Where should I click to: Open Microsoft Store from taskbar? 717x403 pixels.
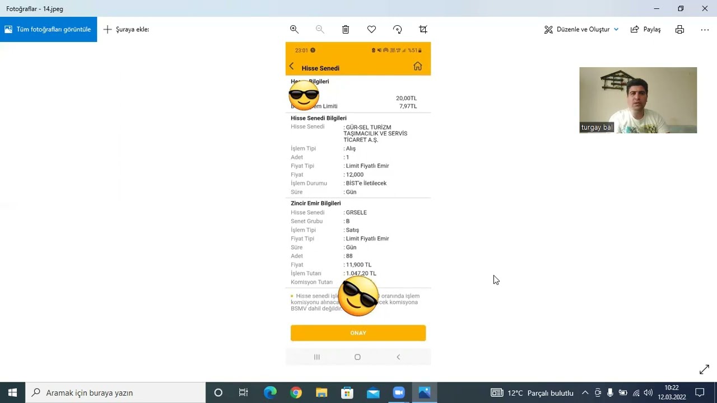pos(347,392)
